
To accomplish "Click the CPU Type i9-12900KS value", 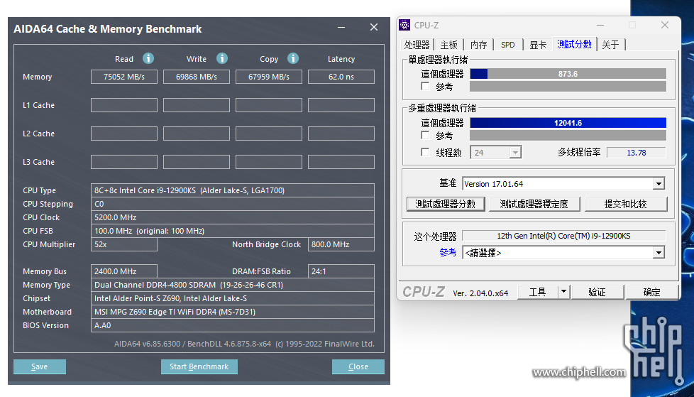I will point(233,190).
